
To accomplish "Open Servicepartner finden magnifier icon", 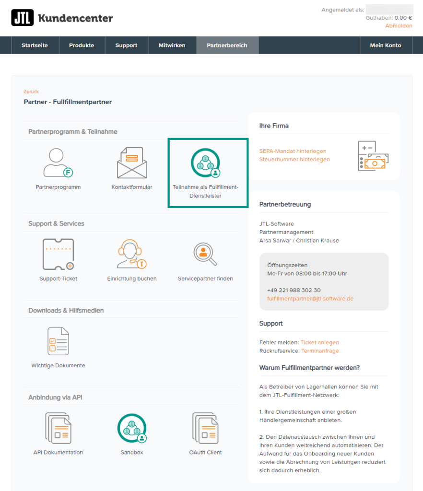I will point(205,255).
